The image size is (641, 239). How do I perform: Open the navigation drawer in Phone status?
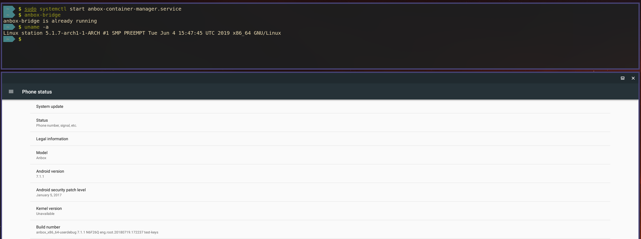pyautogui.click(x=11, y=91)
